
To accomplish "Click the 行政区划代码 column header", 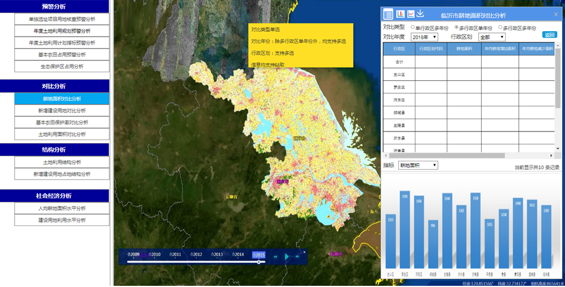I will point(431,49).
